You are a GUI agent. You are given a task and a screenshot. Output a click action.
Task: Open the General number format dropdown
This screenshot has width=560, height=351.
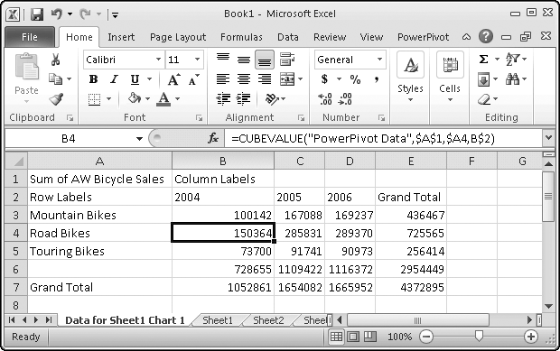point(379,60)
